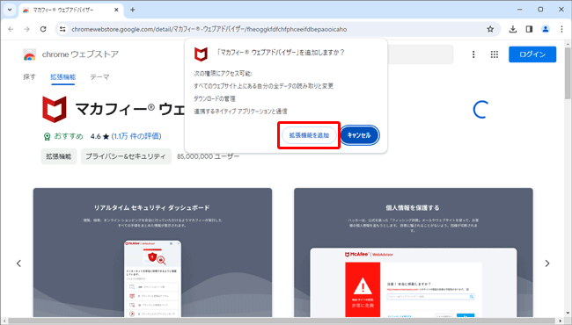572x325 pixels.
Task: Open the downloads icon in toolbar
Action: tap(513, 29)
